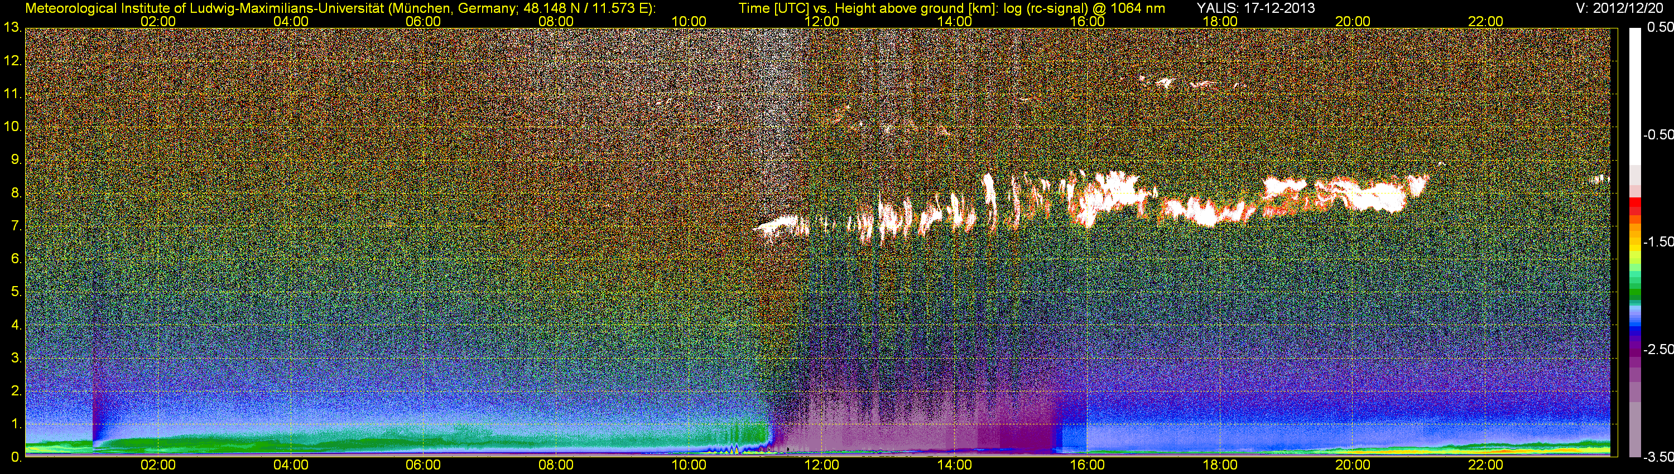Click the '-0.50' color scale value
This screenshot has height=474, width=1674.
[x=1657, y=135]
